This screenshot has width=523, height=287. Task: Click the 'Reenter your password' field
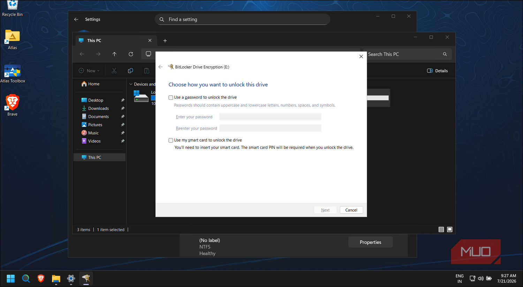pyautogui.click(x=270, y=128)
